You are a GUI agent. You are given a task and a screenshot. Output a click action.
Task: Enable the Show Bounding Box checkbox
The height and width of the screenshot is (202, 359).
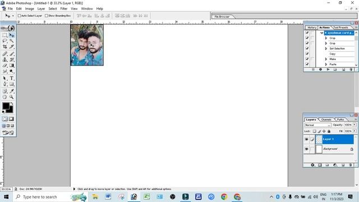(x=47, y=16)
